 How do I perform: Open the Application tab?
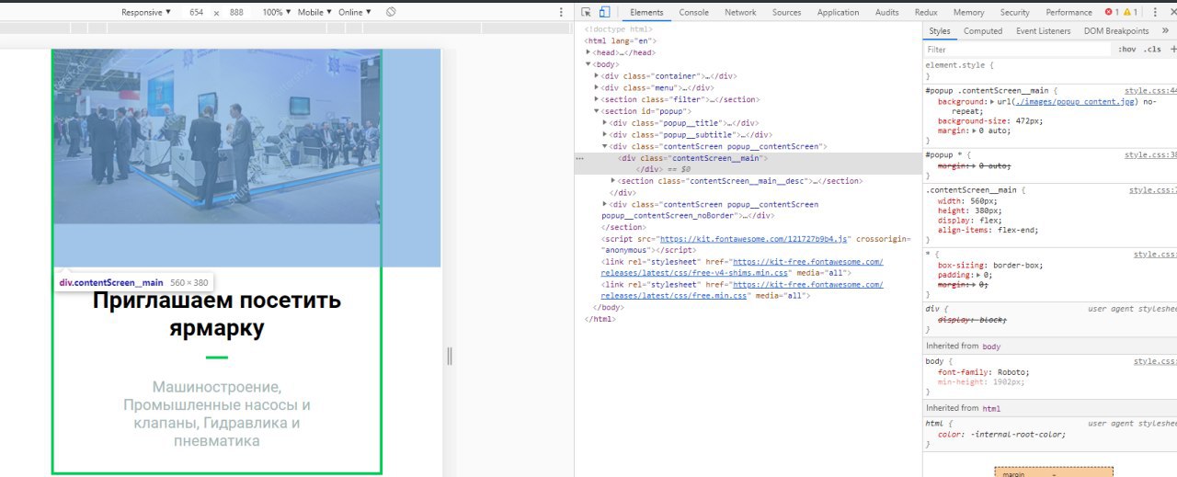tap(839, 12)
